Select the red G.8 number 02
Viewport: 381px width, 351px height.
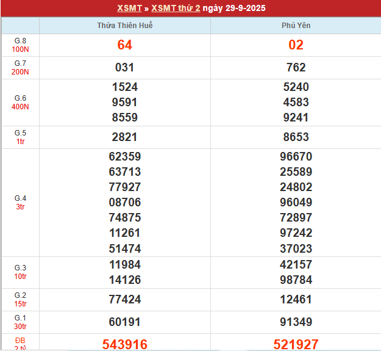[x=296, y=45]
